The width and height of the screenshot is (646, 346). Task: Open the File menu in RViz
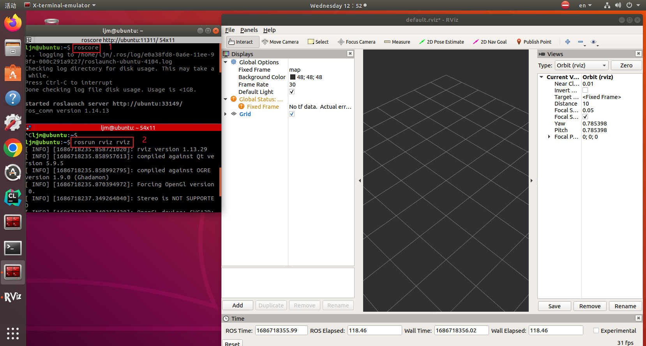[230, 30]
